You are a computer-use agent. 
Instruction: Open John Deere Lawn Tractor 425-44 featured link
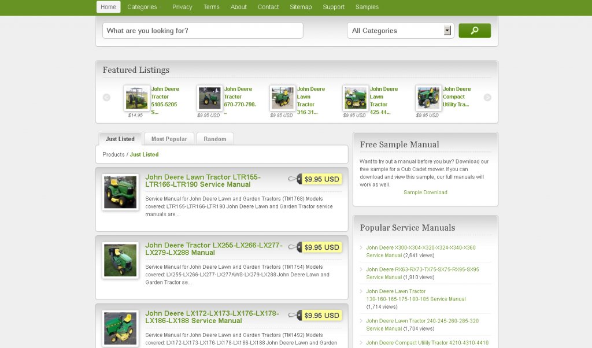pos(384,101)
